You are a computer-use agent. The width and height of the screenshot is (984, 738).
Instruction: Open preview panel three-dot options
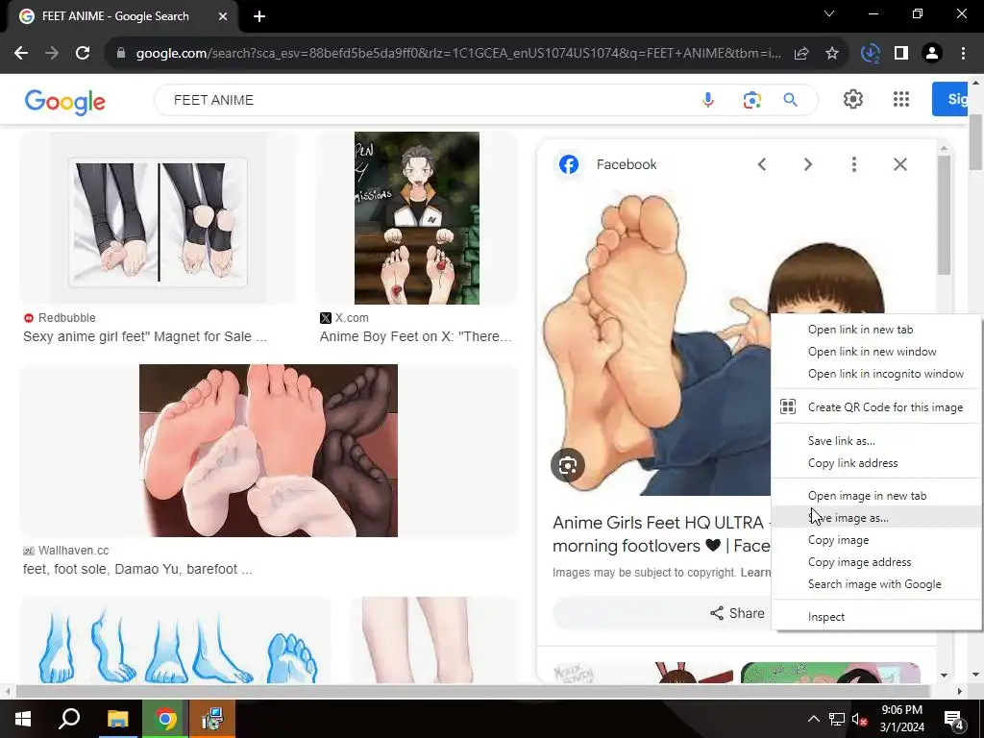(x=853, y=164)
